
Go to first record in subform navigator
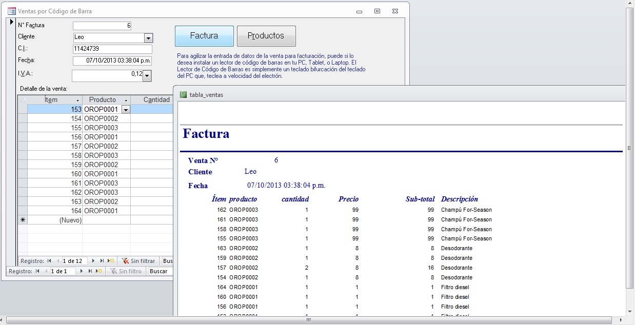point(50,261)
